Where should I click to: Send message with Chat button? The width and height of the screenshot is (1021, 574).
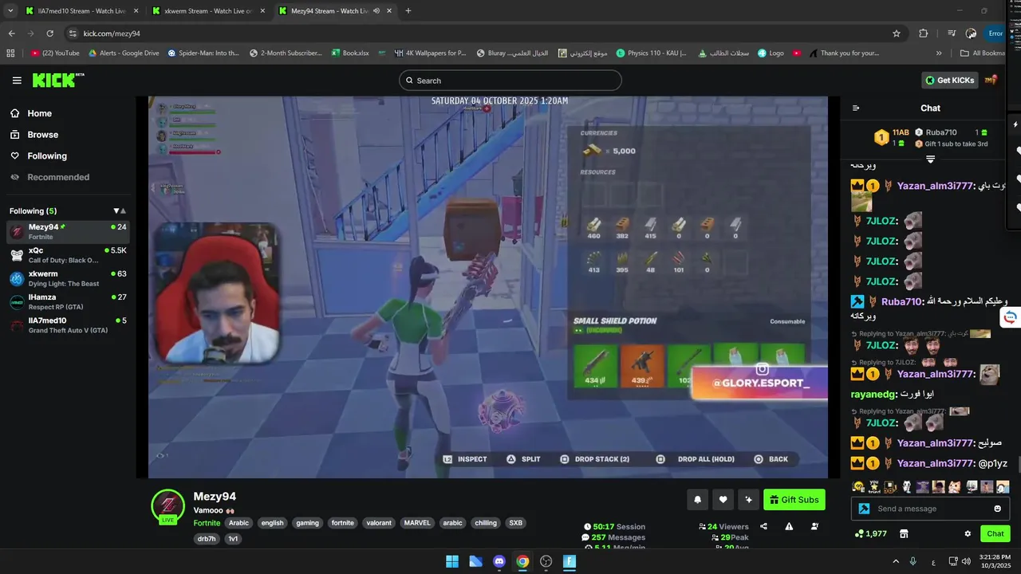click(x=995, y=533)
